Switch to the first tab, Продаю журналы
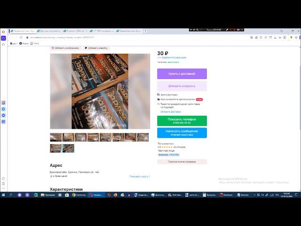Viewport: 301px width, 226px height. (x=23, y=31)
